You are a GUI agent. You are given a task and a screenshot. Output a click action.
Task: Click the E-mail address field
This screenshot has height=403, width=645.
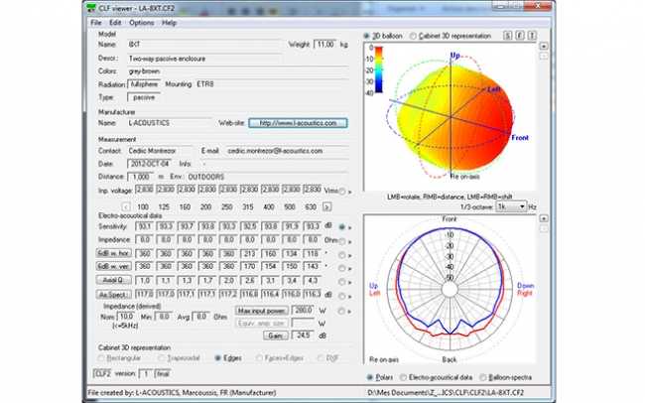tap(287, 151)
